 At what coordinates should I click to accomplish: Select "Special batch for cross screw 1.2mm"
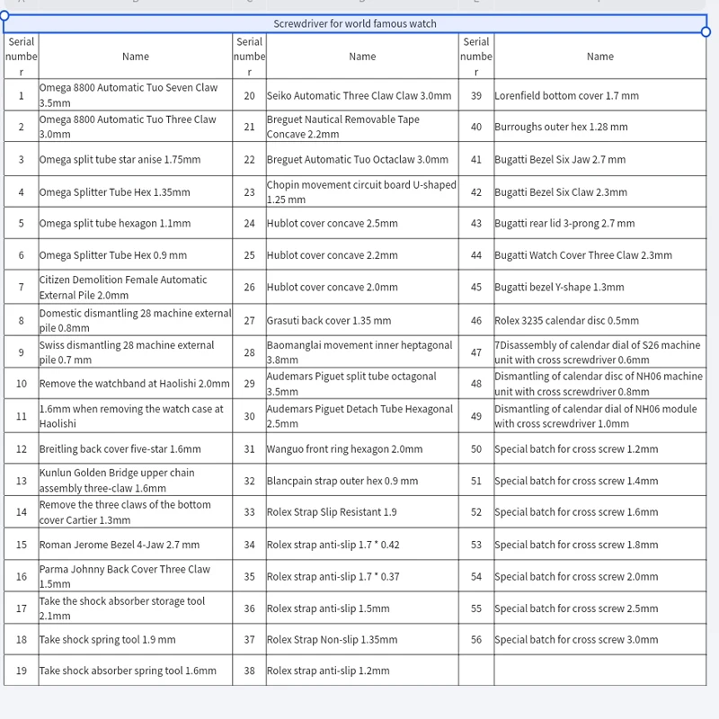[600, 448]
